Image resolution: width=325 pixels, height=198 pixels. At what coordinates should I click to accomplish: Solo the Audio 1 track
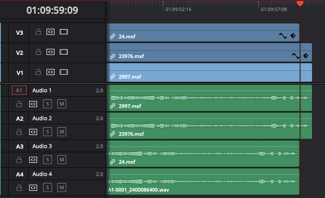48,104
